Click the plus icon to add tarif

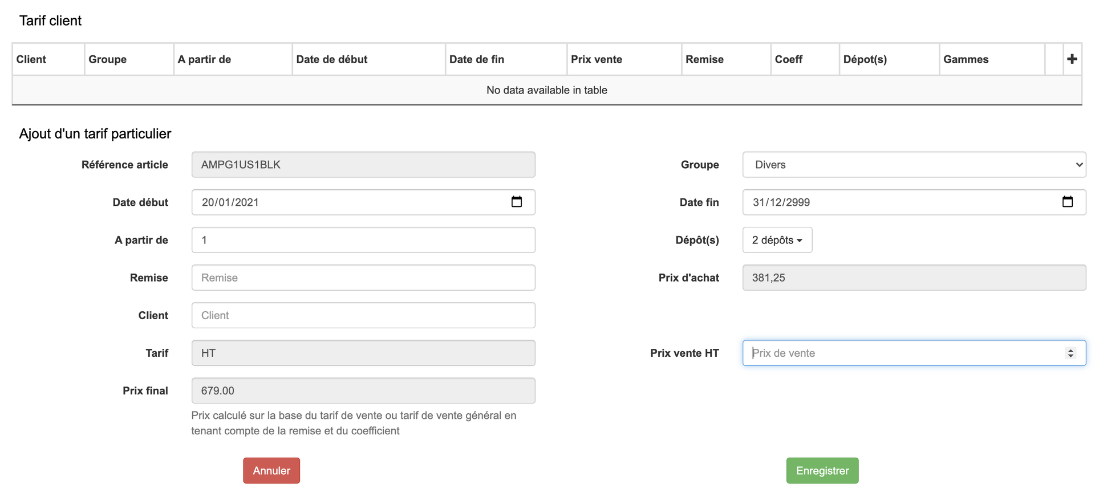click(1072, 59)
